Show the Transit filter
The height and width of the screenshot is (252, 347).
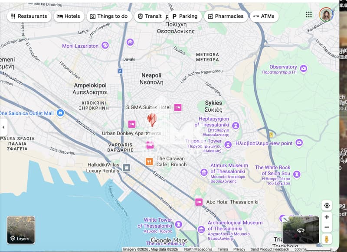coord(150,16)
